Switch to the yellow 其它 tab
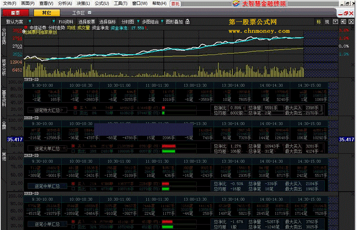Screen dimensions: 357x230 (47, 13)
